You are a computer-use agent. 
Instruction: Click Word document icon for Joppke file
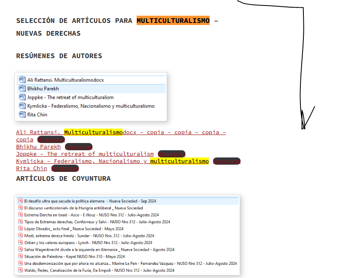pos(22,97)
